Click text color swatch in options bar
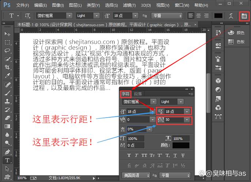Image resolution: width=251 pixels, height=182 pixels. tap(218, 16)
